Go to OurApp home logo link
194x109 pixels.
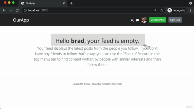pyautogui.click(x=21, y=20)
